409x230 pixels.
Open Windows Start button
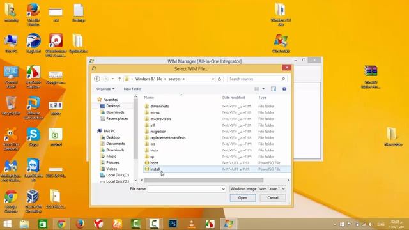click(x=7, y=224)
